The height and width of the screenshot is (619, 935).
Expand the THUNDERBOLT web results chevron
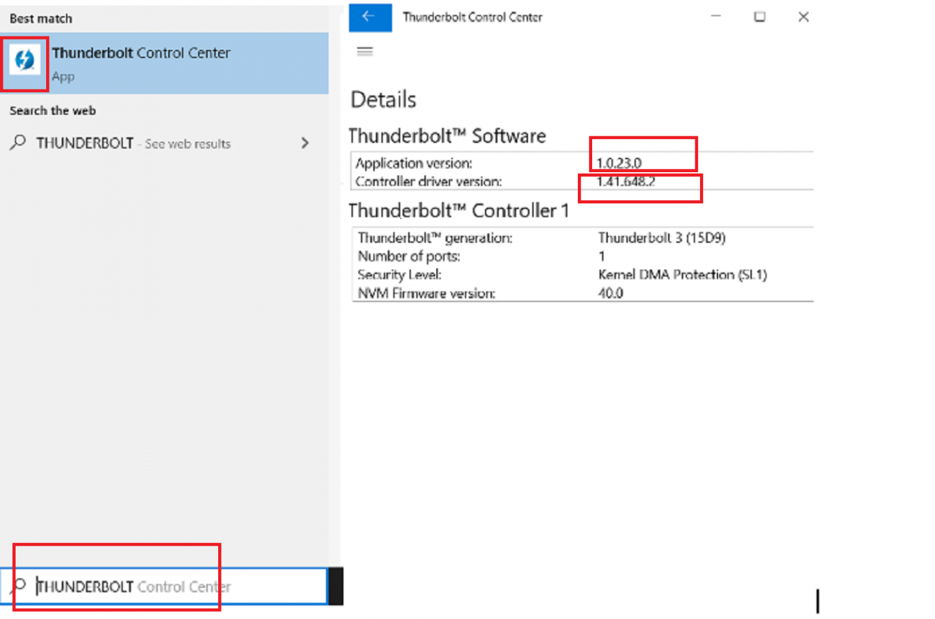305,143
